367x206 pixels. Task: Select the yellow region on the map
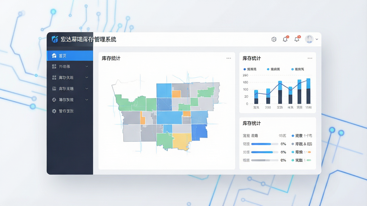182,141
